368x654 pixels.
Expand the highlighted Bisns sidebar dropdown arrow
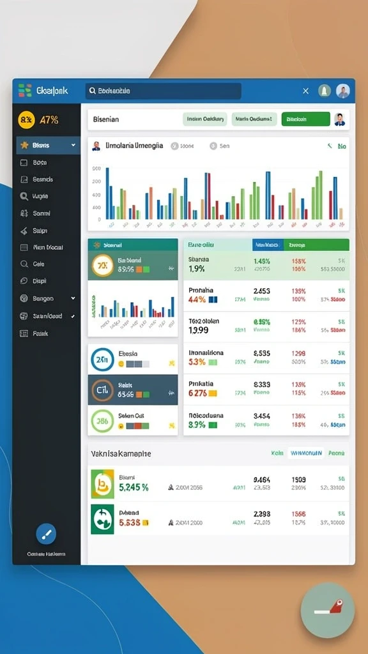click(73, 145)
